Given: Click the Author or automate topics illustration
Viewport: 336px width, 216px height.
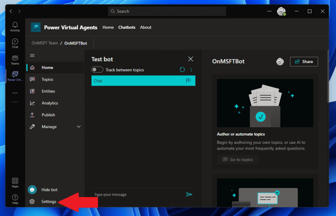Looking at the screenshot, I should click(x=265, y=103).
